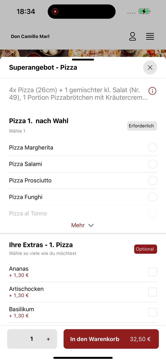Tap the battery charging status icon
166x362 pixels.
(145, 12)
